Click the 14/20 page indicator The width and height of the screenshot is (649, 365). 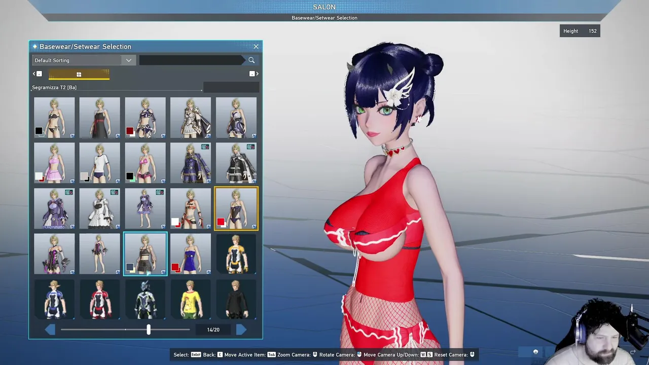[213, 330]
